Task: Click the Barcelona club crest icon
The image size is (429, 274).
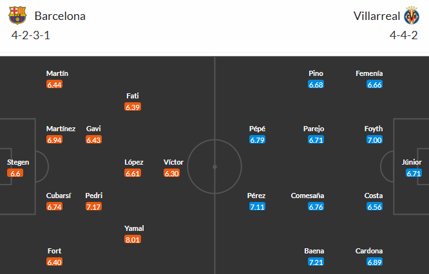Action: (18, 15)
